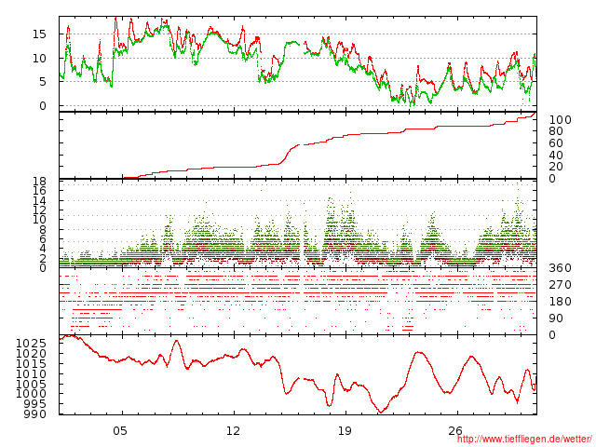The width and height of the screenshot is (596, 447).
Task: Click the "26" date label on x-axis
Action: click(455, 431)
